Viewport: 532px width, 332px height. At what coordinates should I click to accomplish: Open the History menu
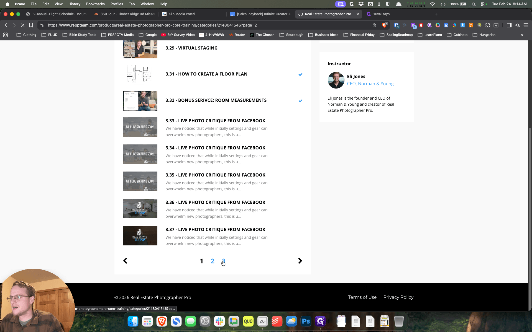click(x=74, y=4)
